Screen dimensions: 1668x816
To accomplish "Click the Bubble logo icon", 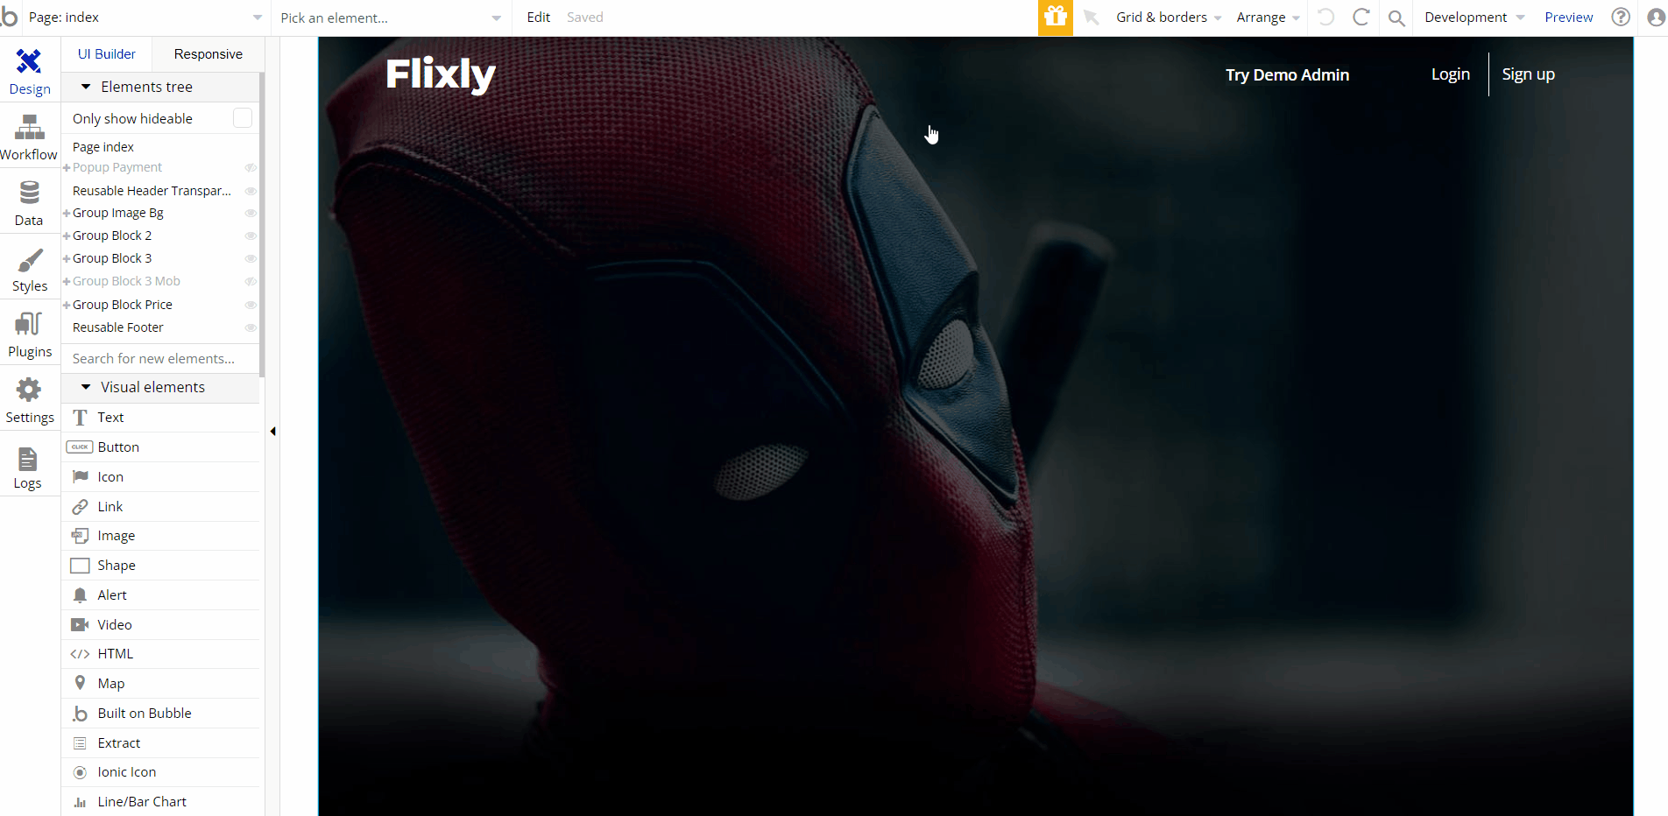I will tap(9, 17).
